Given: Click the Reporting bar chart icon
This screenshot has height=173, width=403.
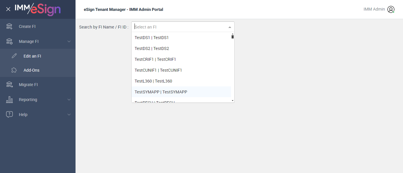Looking at the screenshot, I should coord(9,100).
